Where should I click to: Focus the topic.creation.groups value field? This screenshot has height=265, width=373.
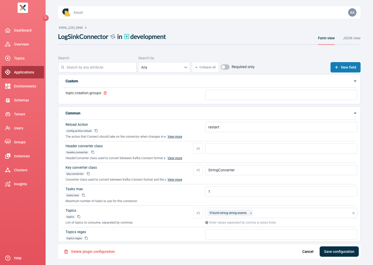[x=281, y=95]
